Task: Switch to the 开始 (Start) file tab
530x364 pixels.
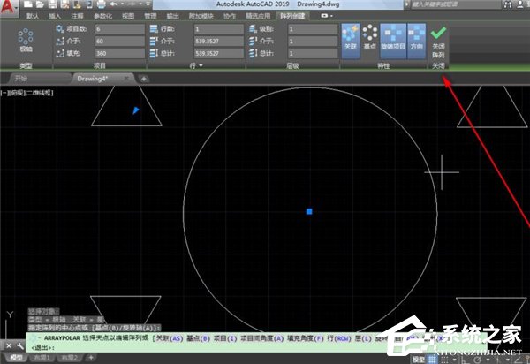Action: point(27,79)
